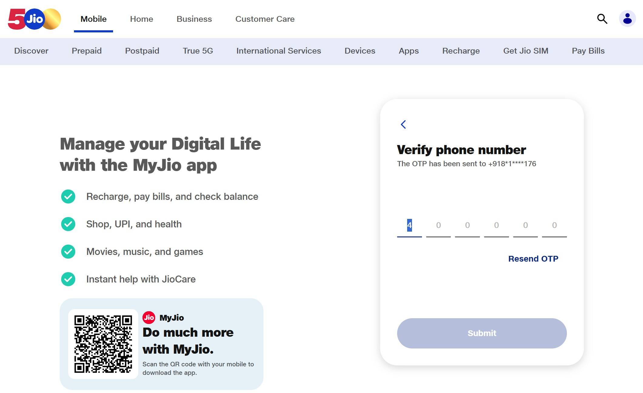Click 'Scan the QR code' instruction text
The image size is (643, 393).
198,368
